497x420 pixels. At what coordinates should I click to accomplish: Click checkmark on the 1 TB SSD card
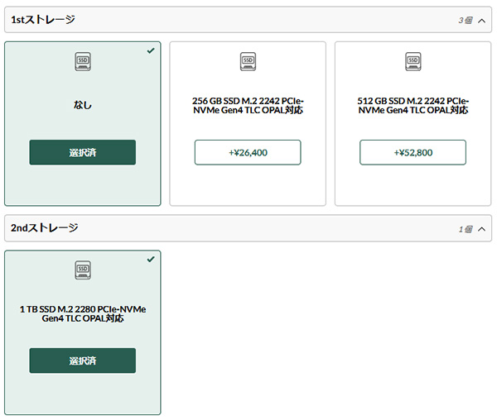[151, 260]
